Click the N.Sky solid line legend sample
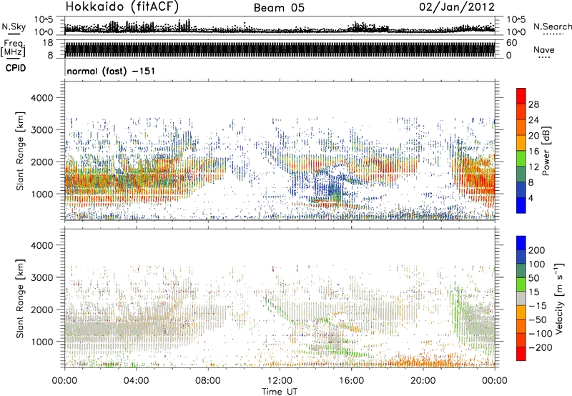This screenshot has height=396, width=572. click(14, 34)
